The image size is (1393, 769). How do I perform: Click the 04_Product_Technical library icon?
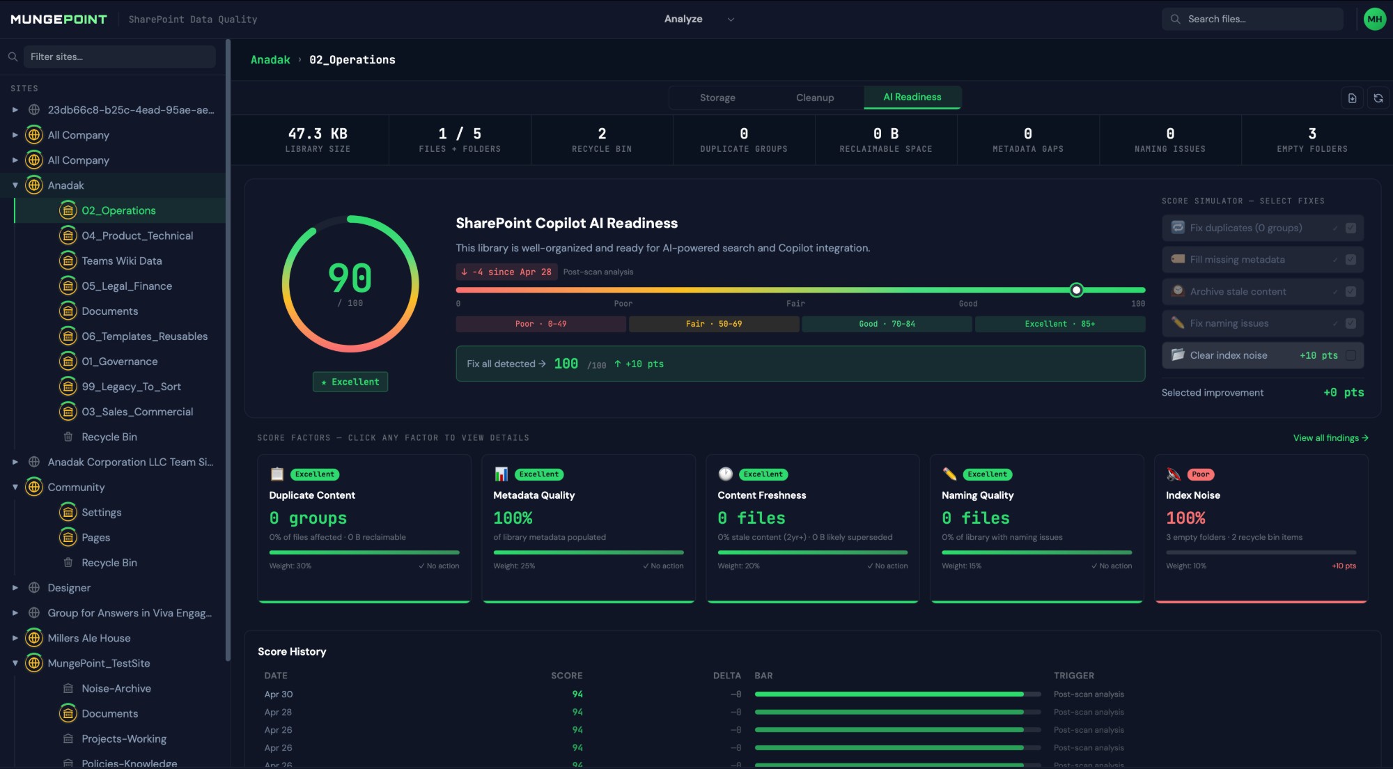click(68, 235)
